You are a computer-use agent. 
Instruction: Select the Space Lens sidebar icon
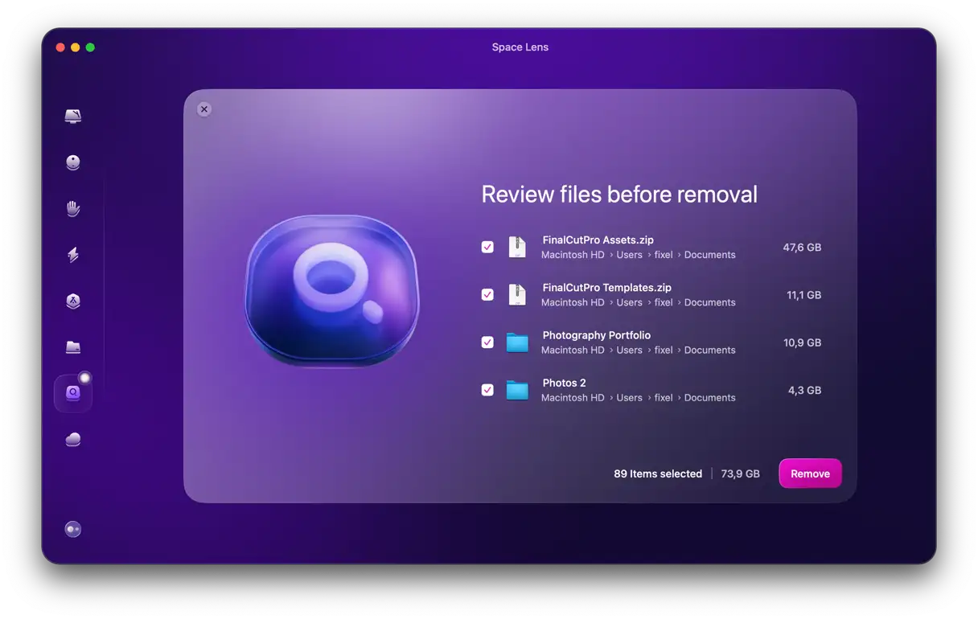coord(73,393)
